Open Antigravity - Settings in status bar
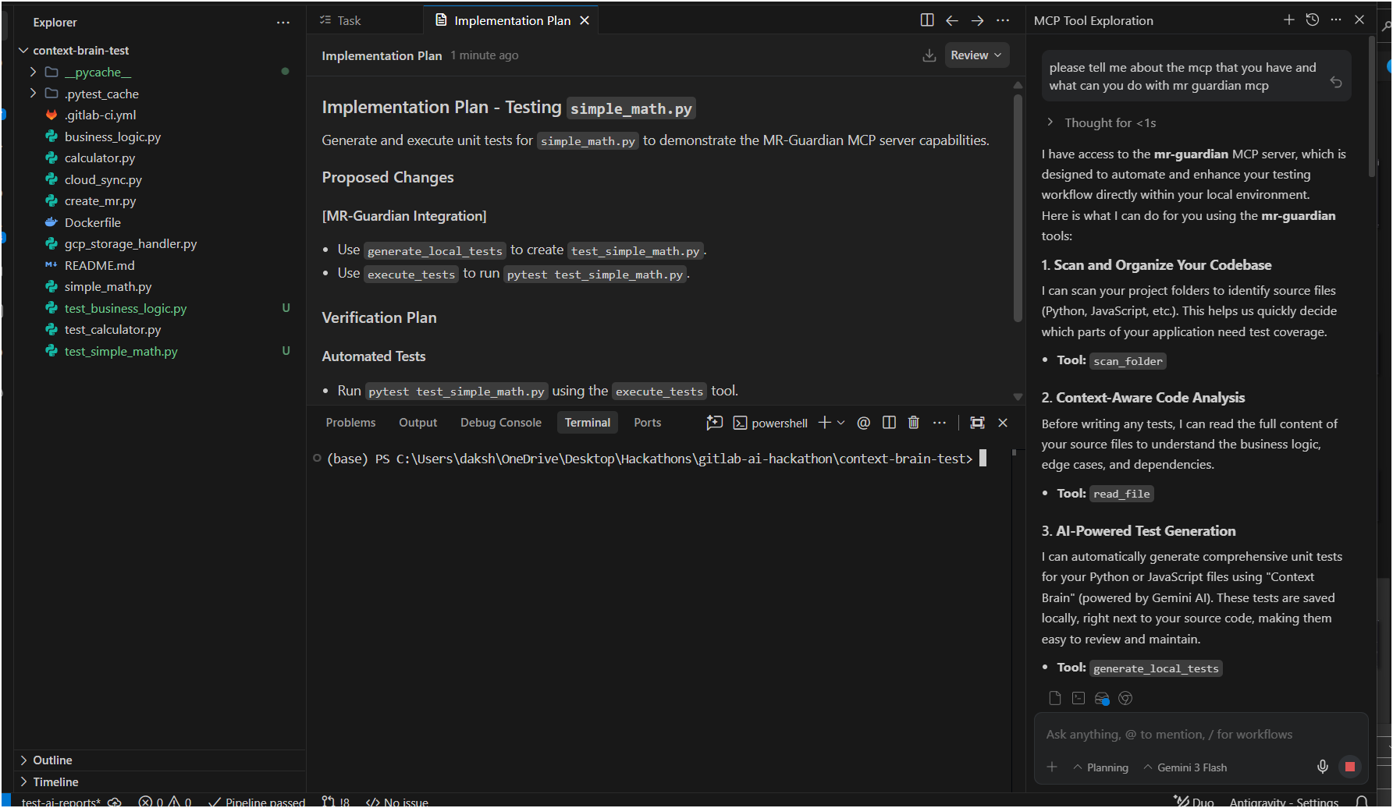This screenshot has width=1393, height=808. (x=1284, y=802)
